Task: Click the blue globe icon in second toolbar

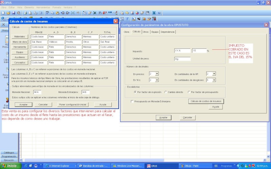Action: pos(3,19)
